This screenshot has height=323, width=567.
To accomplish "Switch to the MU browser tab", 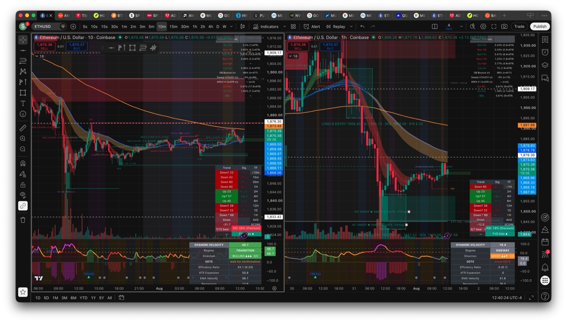I will [331, 15].
